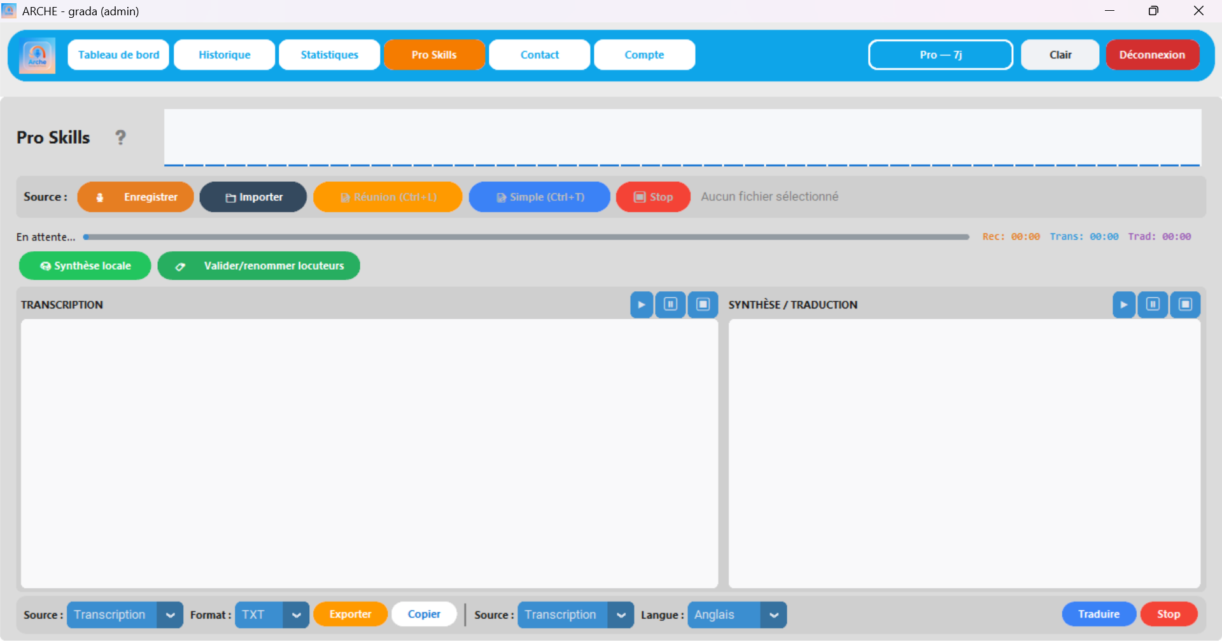This screenshot has height=641, width=1222.
Task: Open the Langue Anglais dropdown
Action: (737, 615)
